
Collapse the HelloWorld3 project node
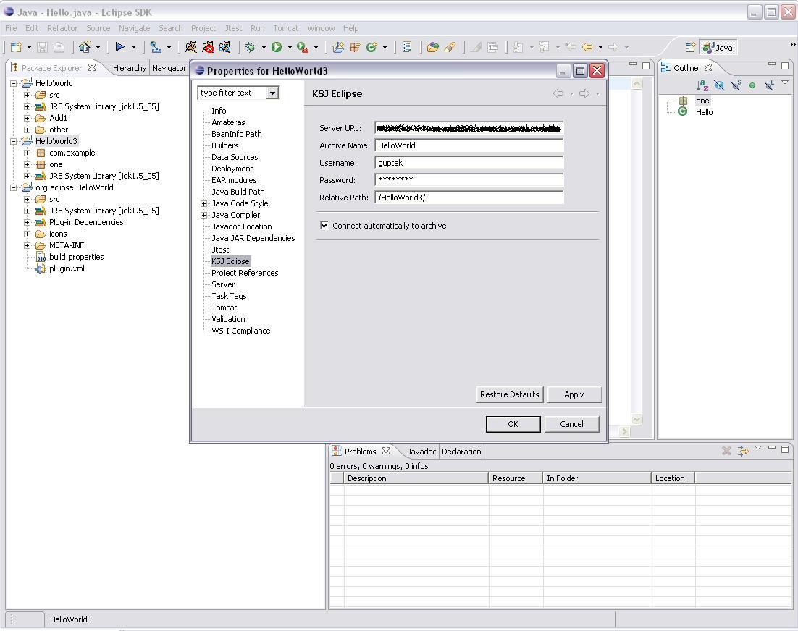[x=13, y=141]
